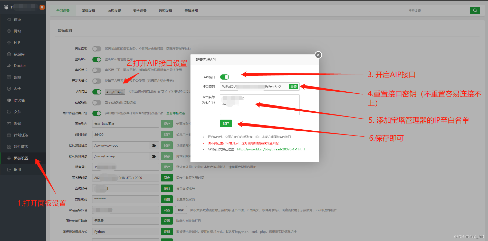The width and height of the screenshot is (488, 241).
Task: Click the 超时时间 field showing 86400
Action: (126, 135)
